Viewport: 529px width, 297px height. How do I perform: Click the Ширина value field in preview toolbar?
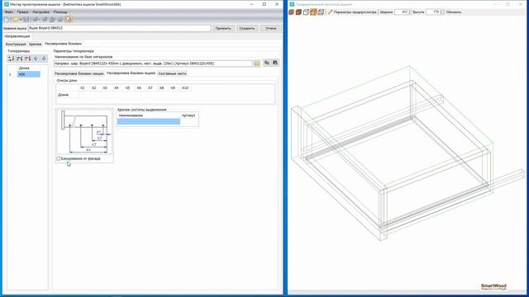click(401, 12)
